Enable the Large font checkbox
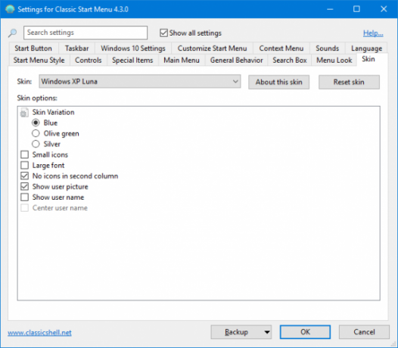The height and width of the screenshot is (348, 398). coord(25,165)
